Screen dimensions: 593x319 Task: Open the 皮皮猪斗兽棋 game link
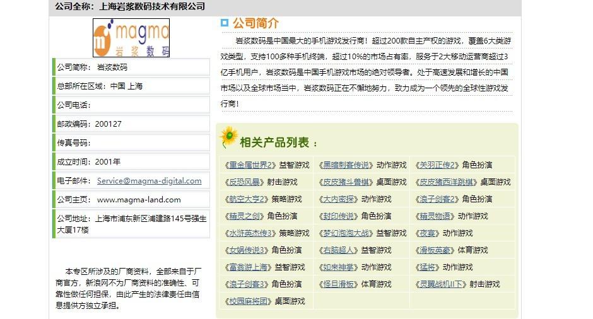coord(346,182)
